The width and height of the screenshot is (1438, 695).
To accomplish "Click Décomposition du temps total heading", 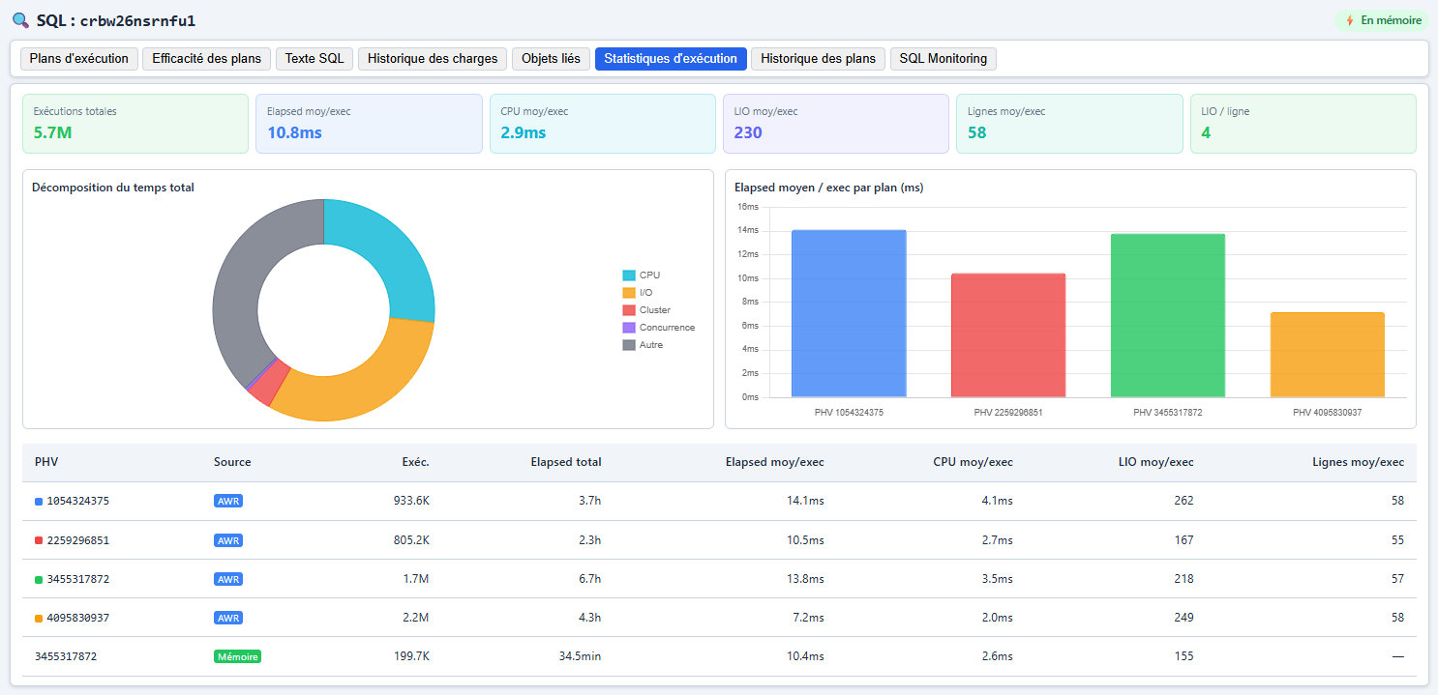I will click(x=113, y=188).
